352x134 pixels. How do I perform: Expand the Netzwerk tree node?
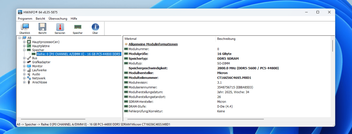[x=24, y=78]
